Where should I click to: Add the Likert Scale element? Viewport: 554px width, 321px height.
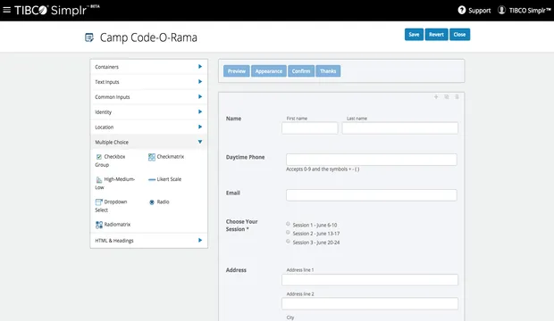pos(164,179)
